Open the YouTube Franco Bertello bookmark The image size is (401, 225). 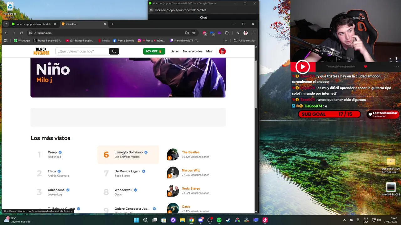(x=80, y=41)
